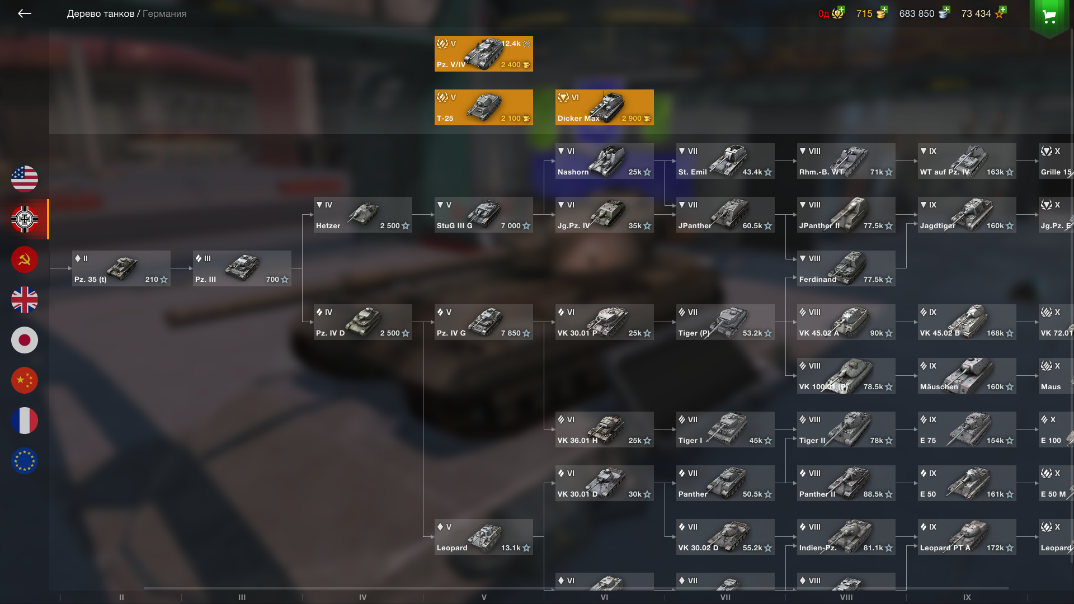Image resolution: width=1074 pixels, height=604 pixels.
Task: Select the Japan nation flag
Action: click(25, 340)
